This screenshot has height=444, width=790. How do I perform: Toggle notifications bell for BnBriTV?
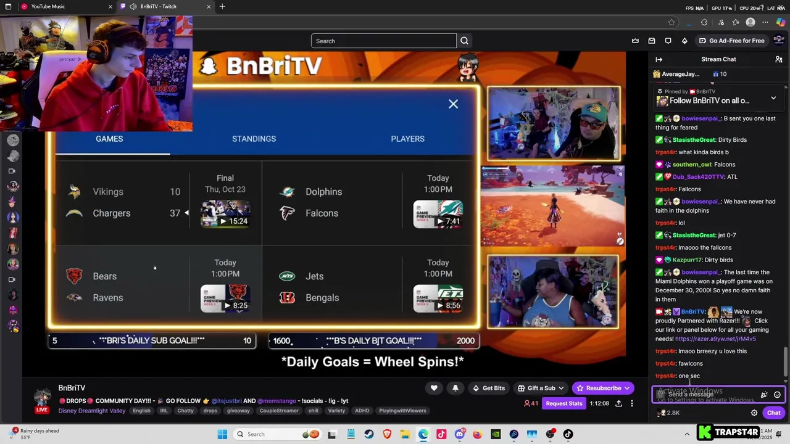click(455, 388)
